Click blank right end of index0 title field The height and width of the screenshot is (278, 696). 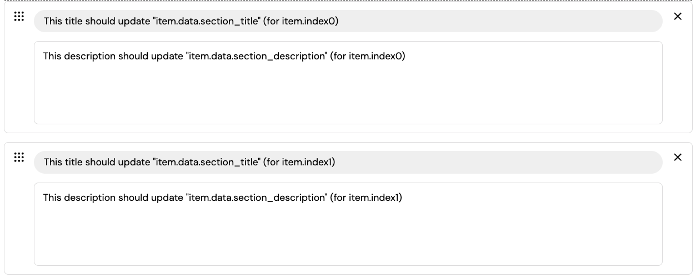(x=611, y=21)
